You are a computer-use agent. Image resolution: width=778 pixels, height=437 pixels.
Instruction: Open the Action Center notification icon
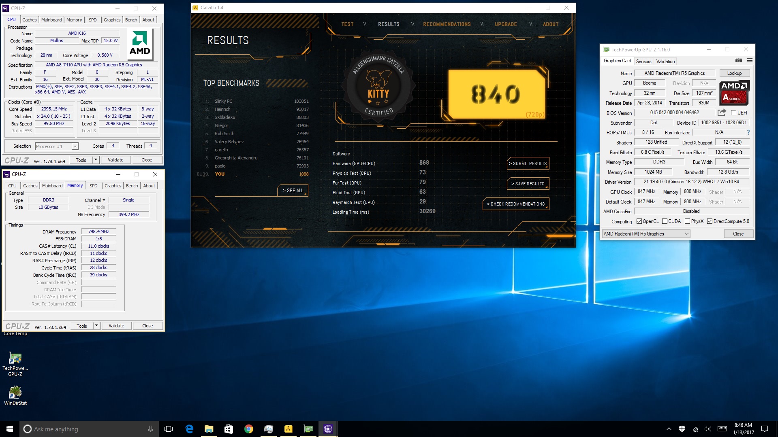[x=765, y=429]
